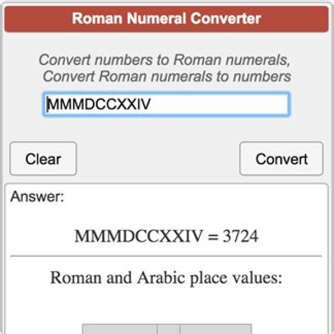Click the 'Roman and Arabic place values:' heading
The width and height of the screenshot is (334, 334).
click(166, 278)
